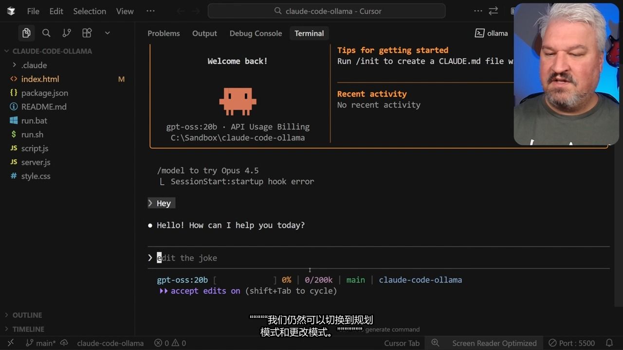Go back with the navigation arrow

pyautogui.click(x=181, y=11)
